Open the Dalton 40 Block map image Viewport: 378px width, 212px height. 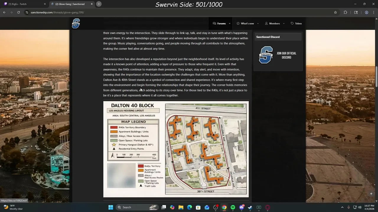(x=176, y=149)
